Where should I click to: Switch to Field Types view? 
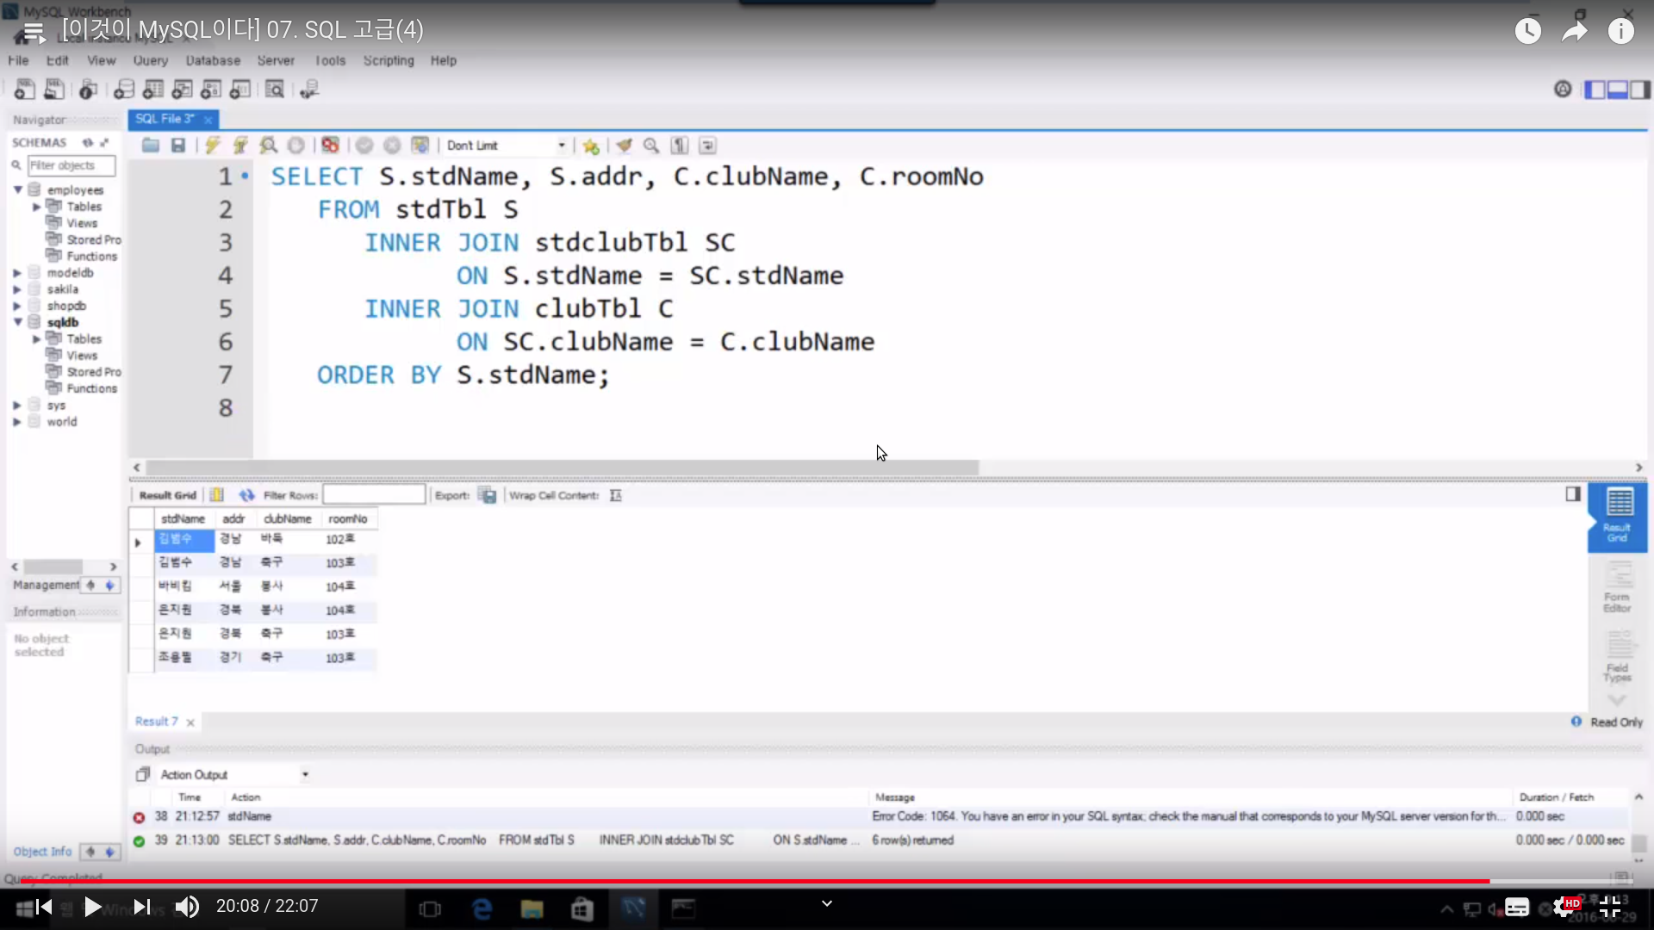1617,657
